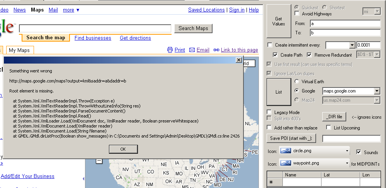Viewport: 386px width, 188px height.
Task: Open Saved Locations
Action: [206, 10]
